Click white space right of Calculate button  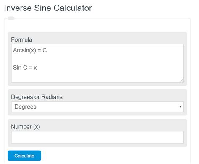[112, 156]
